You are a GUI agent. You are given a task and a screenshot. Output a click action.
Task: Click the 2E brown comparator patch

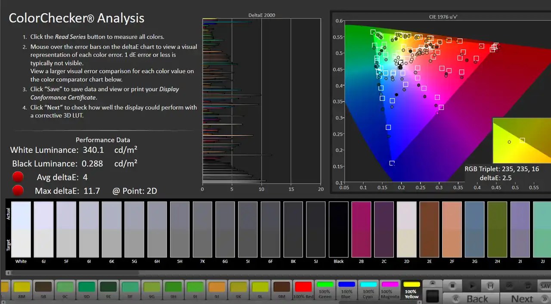429,230
